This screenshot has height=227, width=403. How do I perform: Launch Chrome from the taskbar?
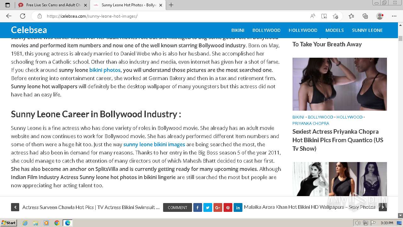point(57,223)
